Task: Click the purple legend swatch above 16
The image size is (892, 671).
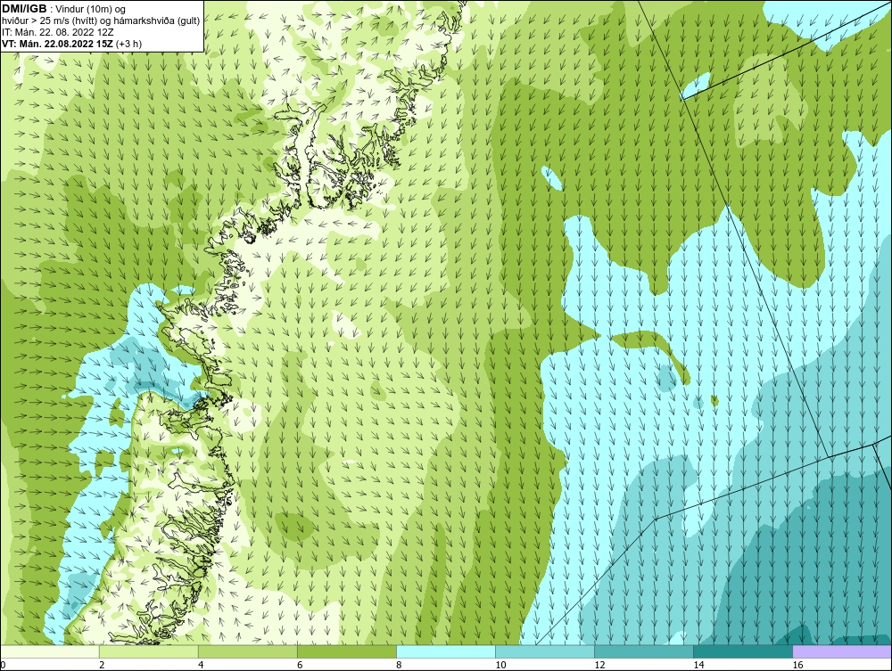Action: 842,651
